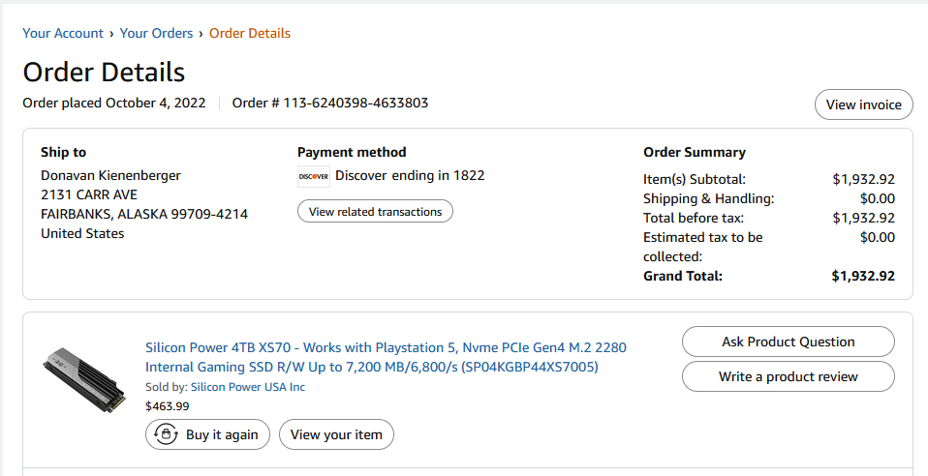Viewport: 928px width, 476px height.
Task: Navigate to Your Orders breadcrumb
Action: point(157,33)
